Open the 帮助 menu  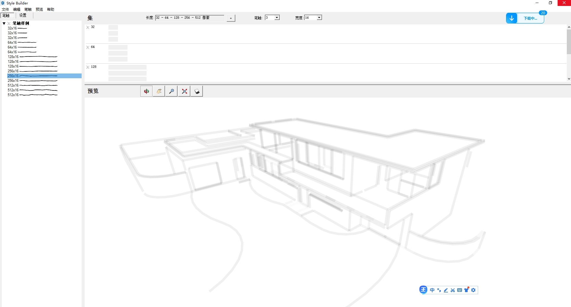(51, 10)
